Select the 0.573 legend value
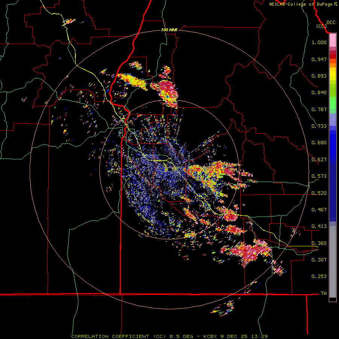The image size is (339, 339). (319, 176)
